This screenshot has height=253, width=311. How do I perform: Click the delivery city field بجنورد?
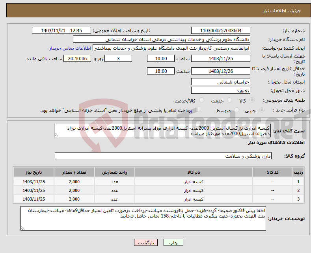pyautogui.click(x=221, y=90)
